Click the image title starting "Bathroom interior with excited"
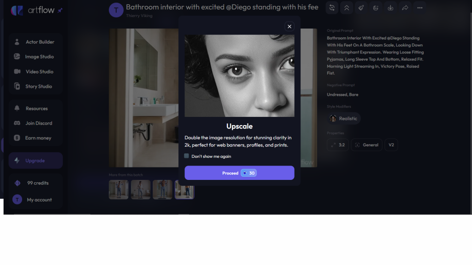Image resolution: width=472 pixels, height=265 pixels. tap(222, 7)
